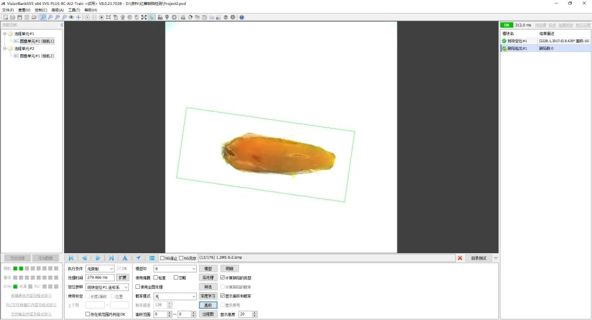Image resolution: width=592 pixels, height=320 pixels.
Task: Collapse the 流程单元#1 tree node
Action: 5,33
